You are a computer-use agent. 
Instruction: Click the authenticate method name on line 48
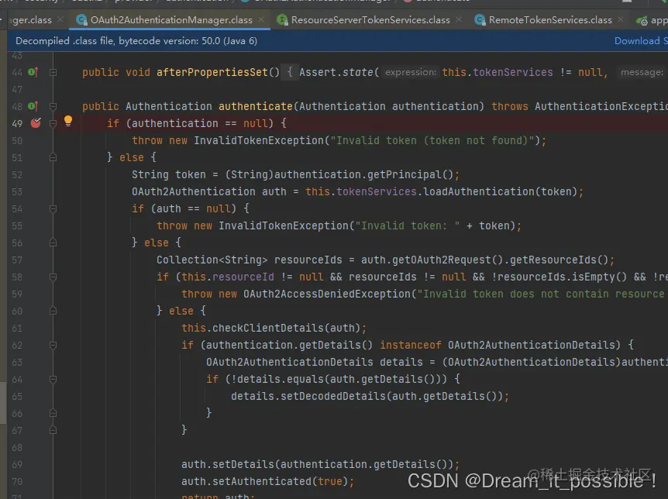pos(256,106)
